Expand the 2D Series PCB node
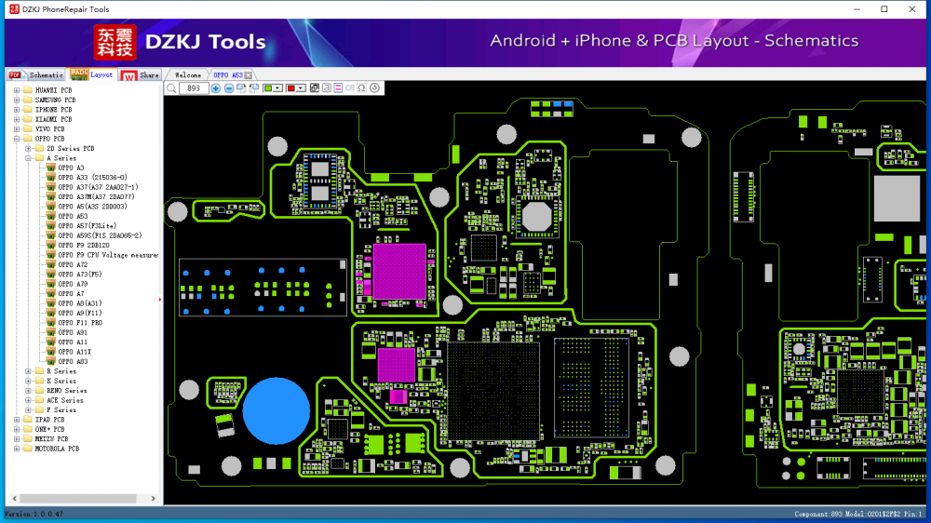Viewport: 931px width, 523px height. [x=29, y=148]
